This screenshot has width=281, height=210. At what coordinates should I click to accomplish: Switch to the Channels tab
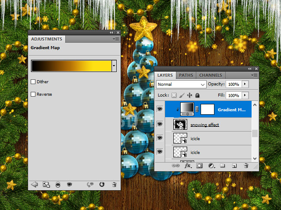click(211, 75)
